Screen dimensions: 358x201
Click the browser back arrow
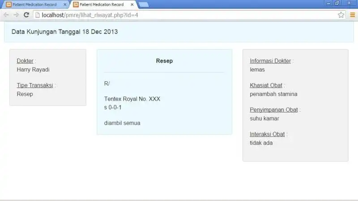pos(6,15)
